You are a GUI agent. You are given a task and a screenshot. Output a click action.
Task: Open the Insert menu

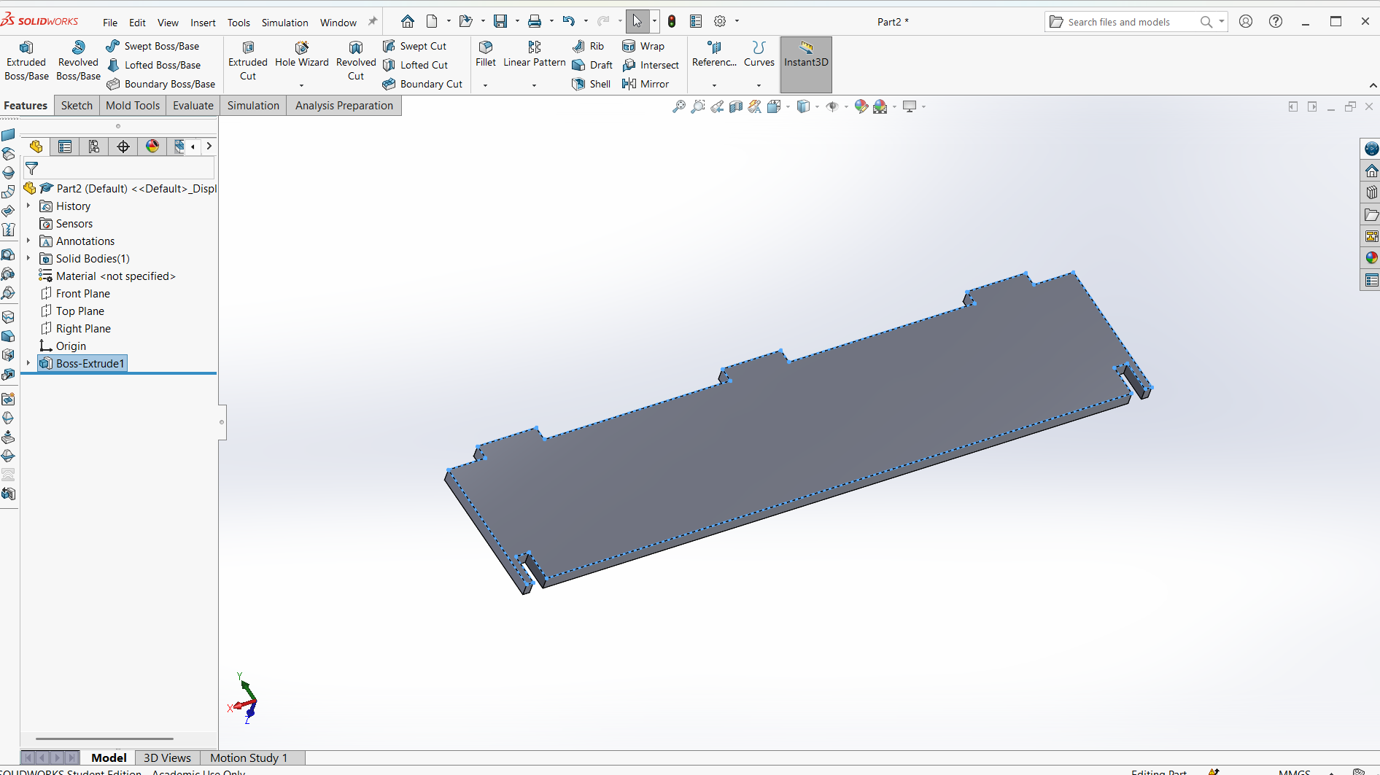coord(203,23)
